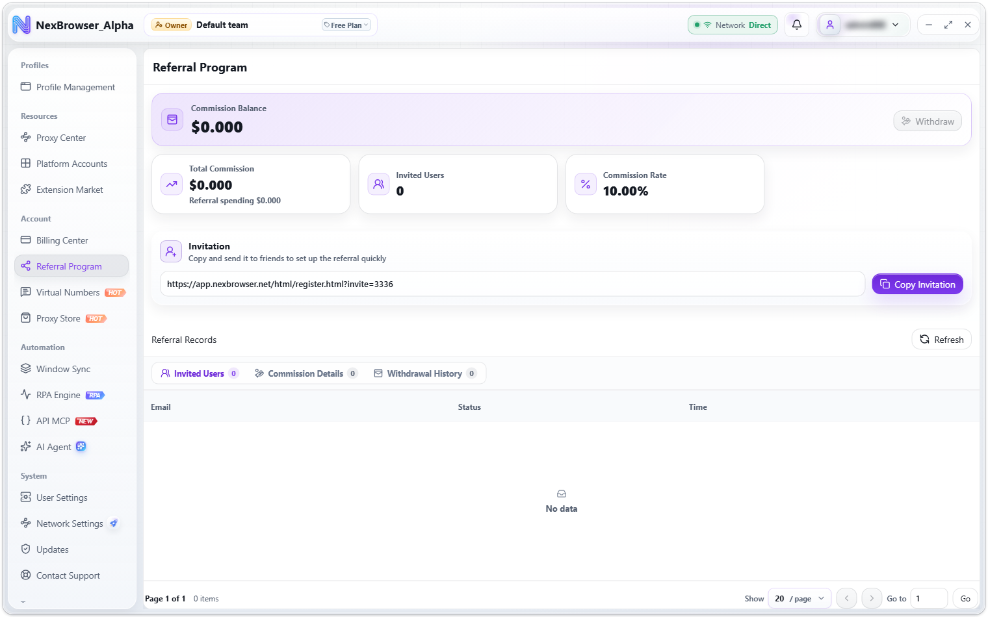This screenshot has width=988, height=617.
Task: Open the Proxy Center page
Action: pyautogui.click(x=71, y=138)
